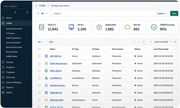Click the Incidents star icon in sidebar
This screenshot has width=180, height=108.
3,67
